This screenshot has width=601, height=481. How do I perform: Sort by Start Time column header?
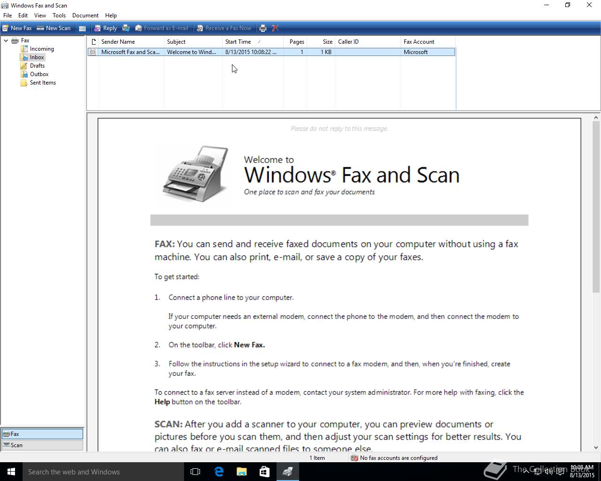click(x=253, y=42)
